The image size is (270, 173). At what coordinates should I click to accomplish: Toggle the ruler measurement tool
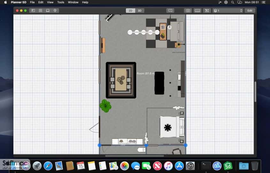point(197,11)
